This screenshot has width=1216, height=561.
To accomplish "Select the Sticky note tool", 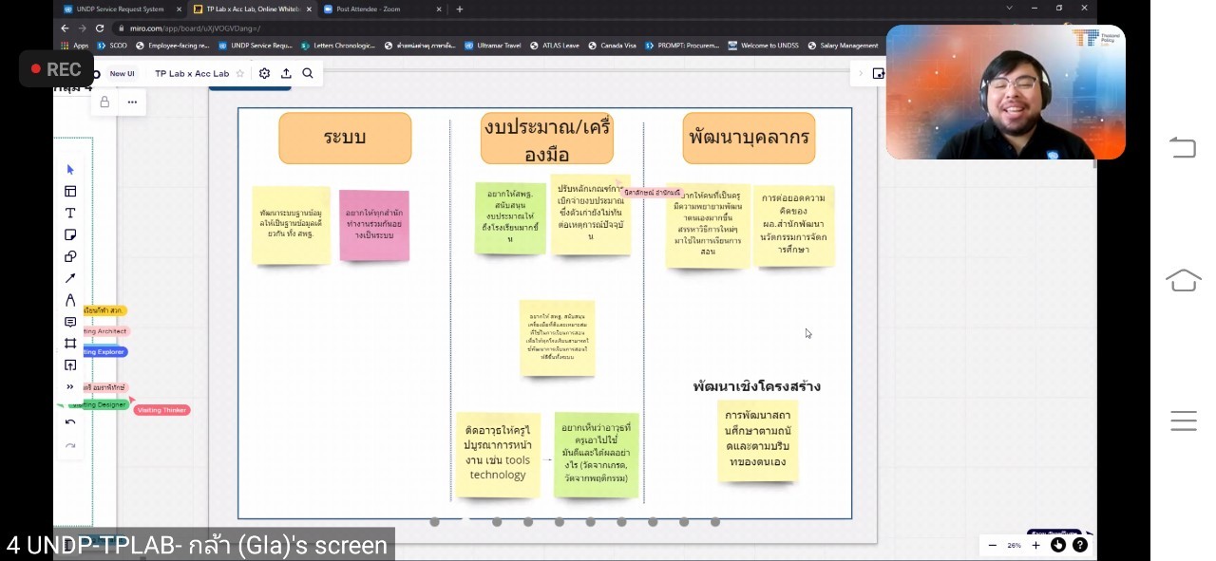I will [70, 234].
